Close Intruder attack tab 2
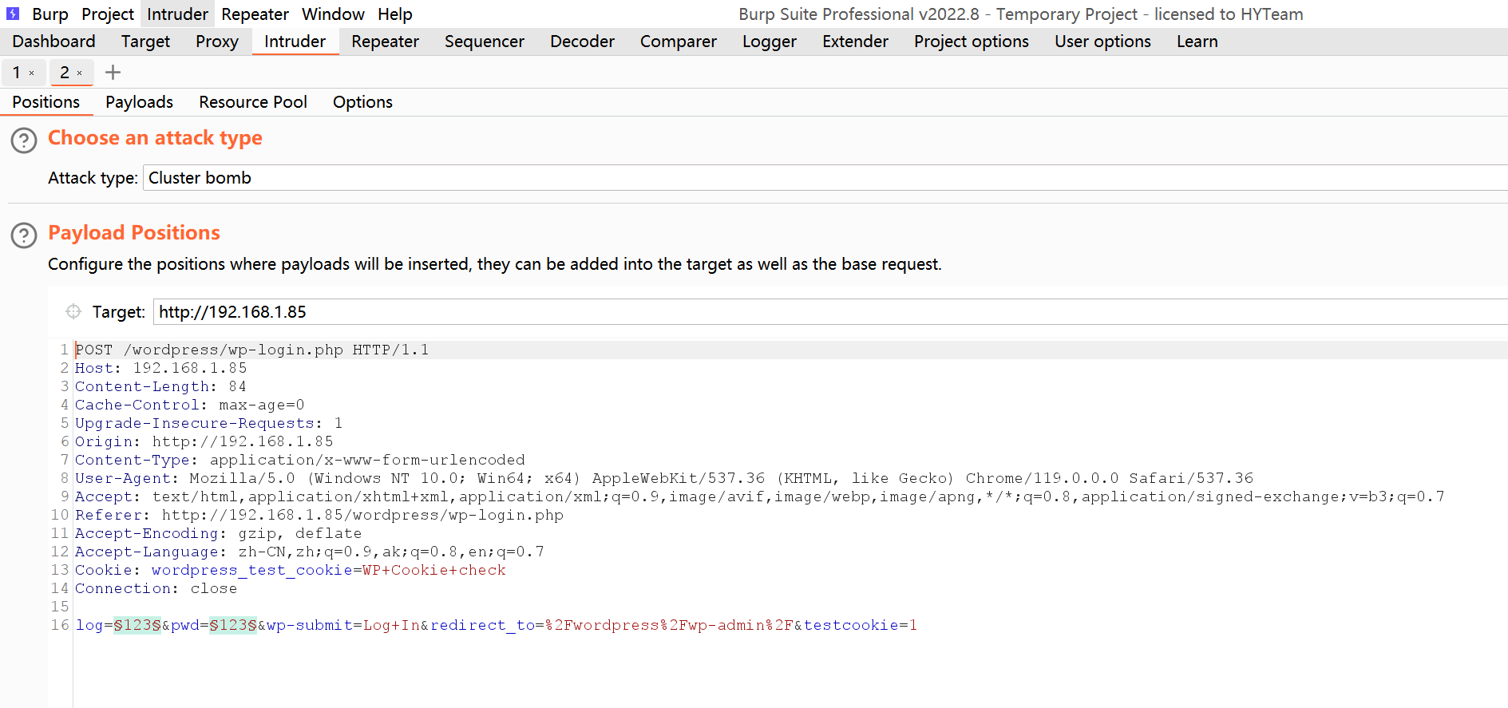Image resolution: width=1508 pixels, height=708 pixels. (x=80, y=73)
